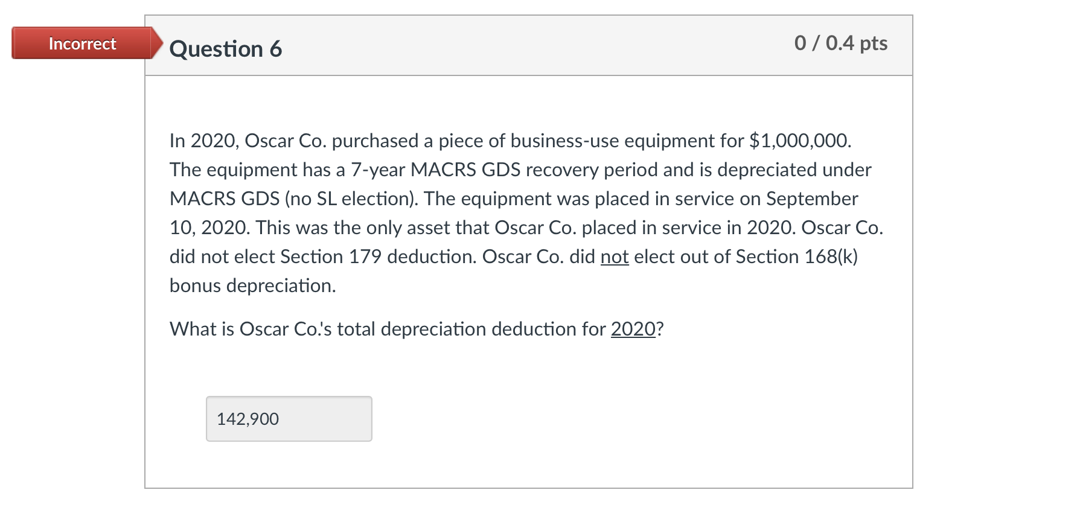Click the Question 6 heading

[226, 48]
